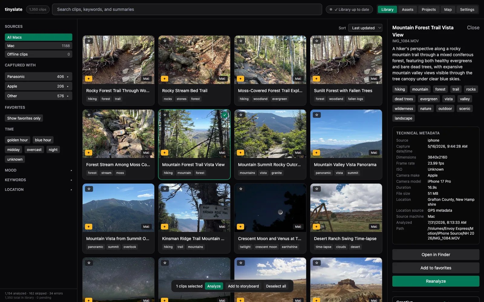484x302 pixels.
Task: Click yellow analyzed badge on Rocky Forest Trail Through Wo...
Action: (89, 79)
